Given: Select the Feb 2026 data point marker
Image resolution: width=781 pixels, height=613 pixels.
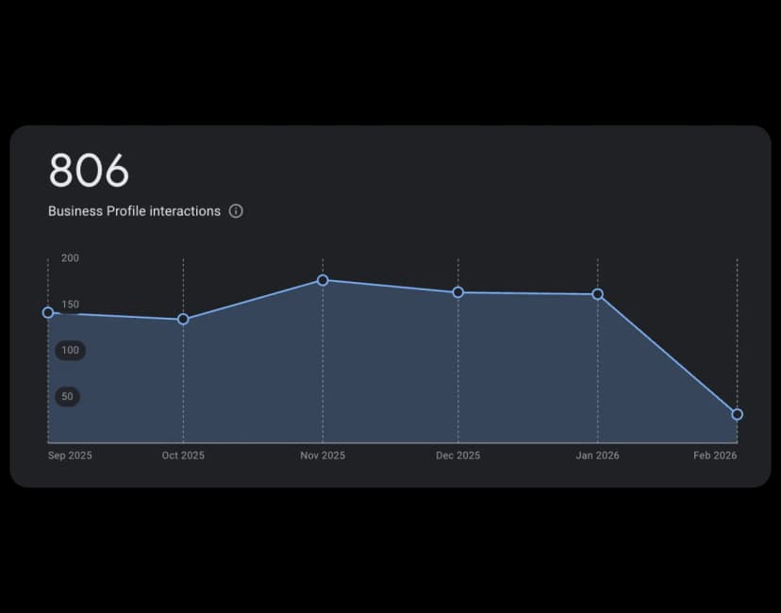Looking at the screenshot, I should tap(737, 413).
